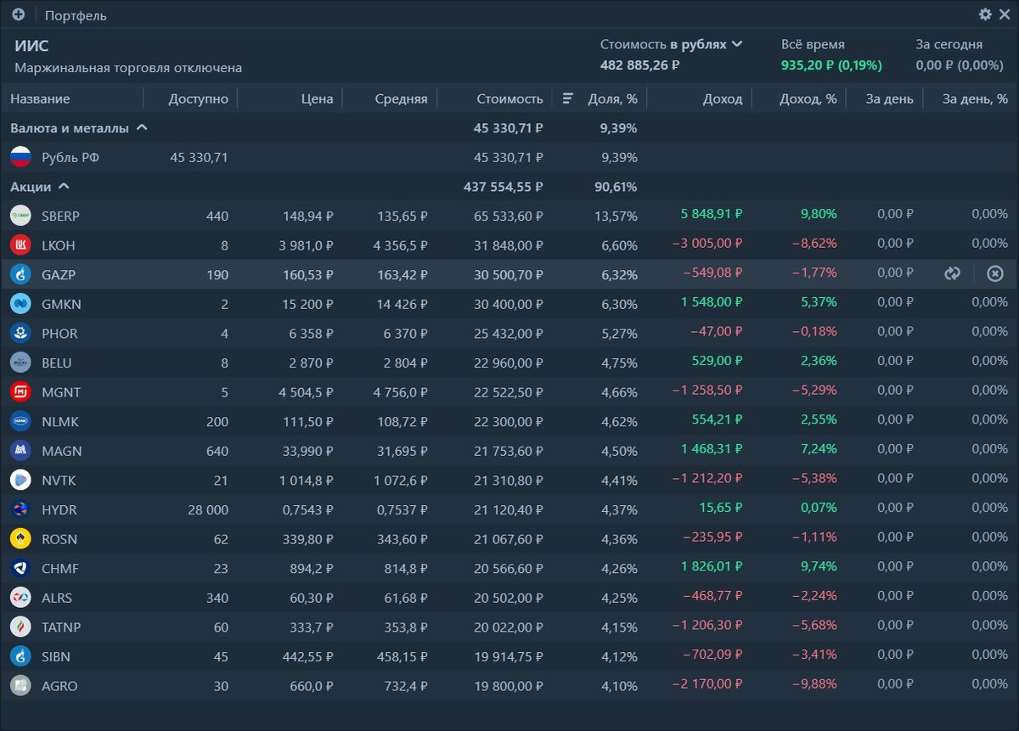Click the refresh icon in GAZP row
This screenshot has height=731, width=1019.
(x=952, y=273)
